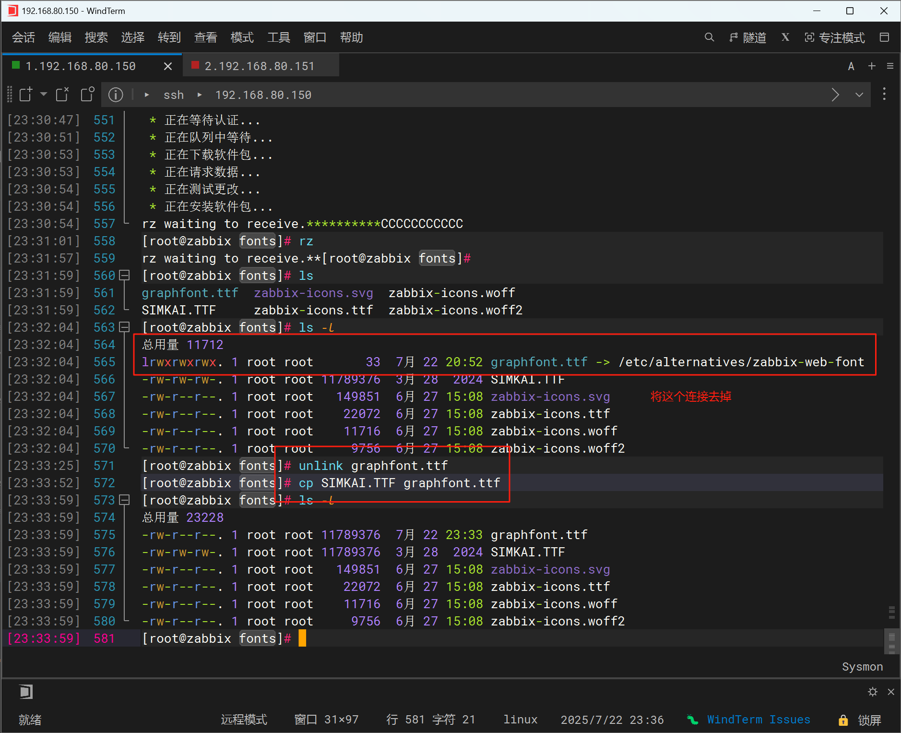Open the 搜索 menu
The width and height of the screenshot is (901, 733).
point(96,37)
